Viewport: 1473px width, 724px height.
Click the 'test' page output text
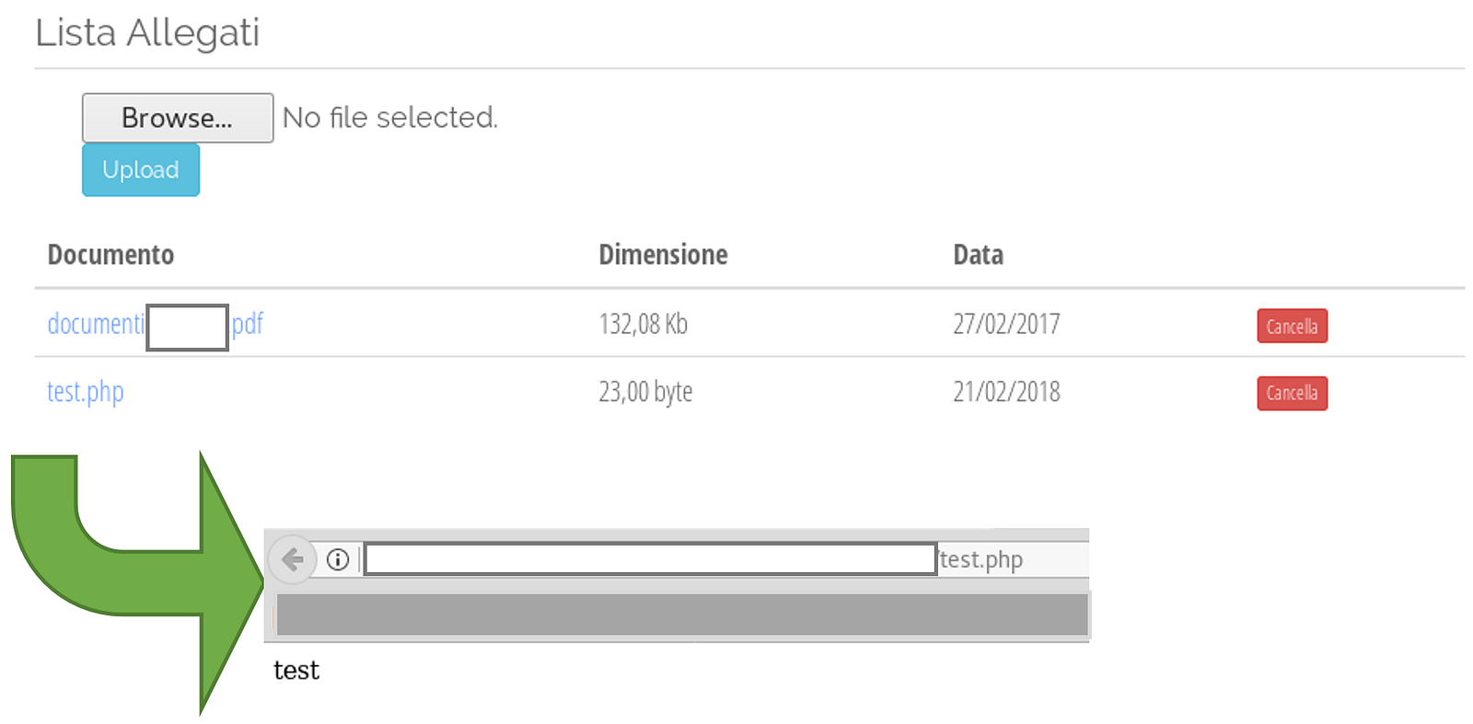click(x=296, y=671)
